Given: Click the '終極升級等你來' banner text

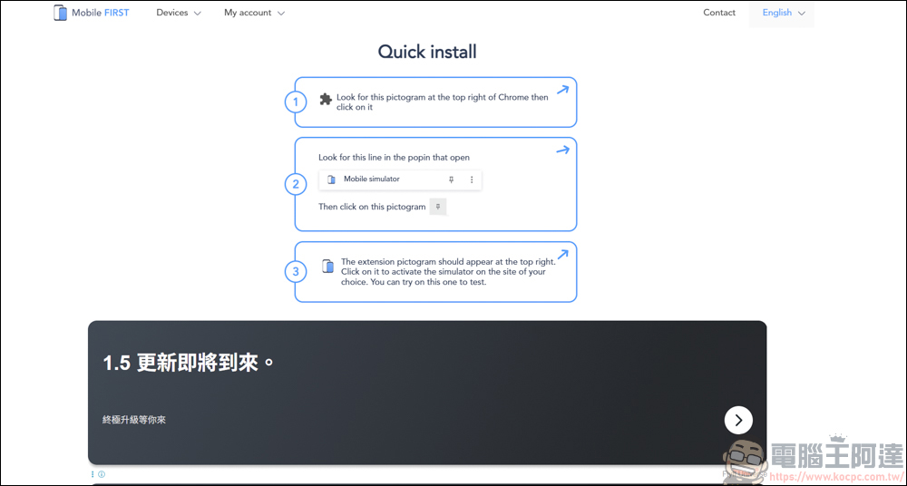Looking at the screenshot, I should (x=134, y=420).
